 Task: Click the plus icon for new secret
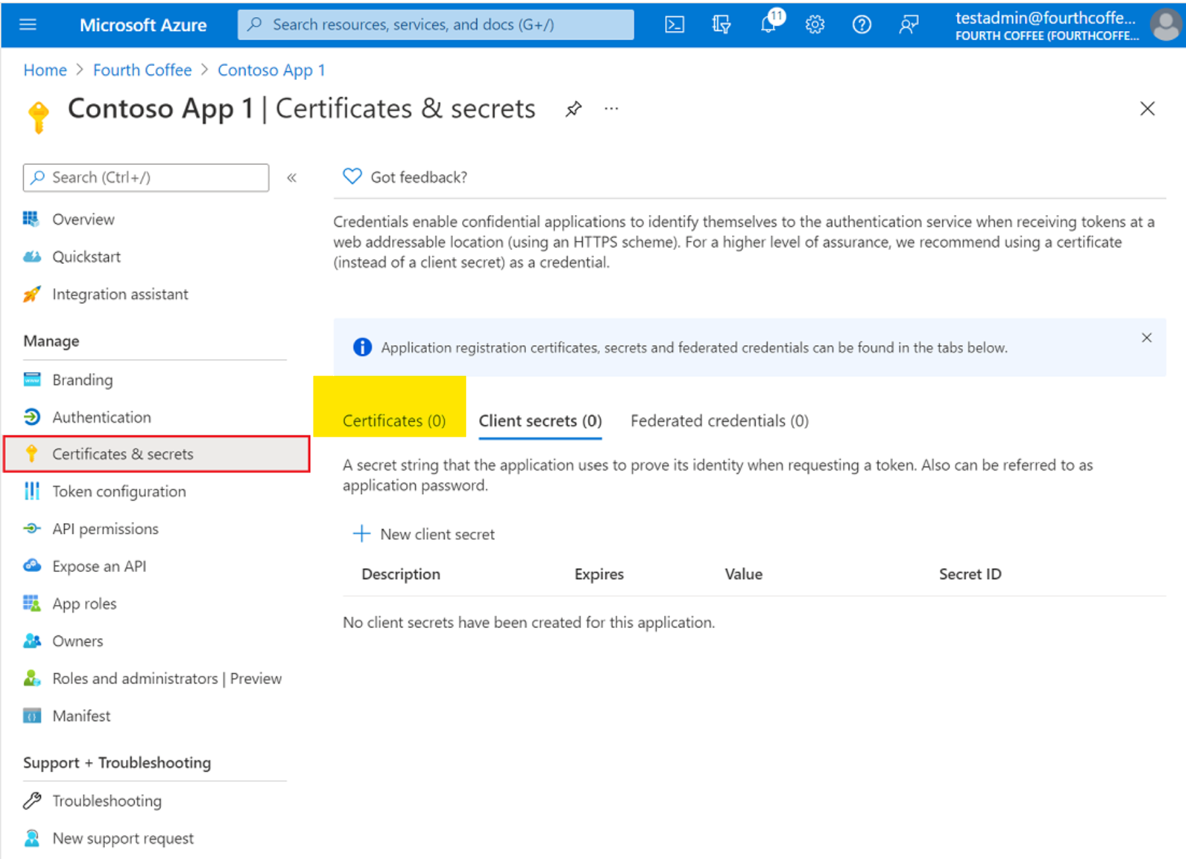pyautogui.click(x=362, y=534)
